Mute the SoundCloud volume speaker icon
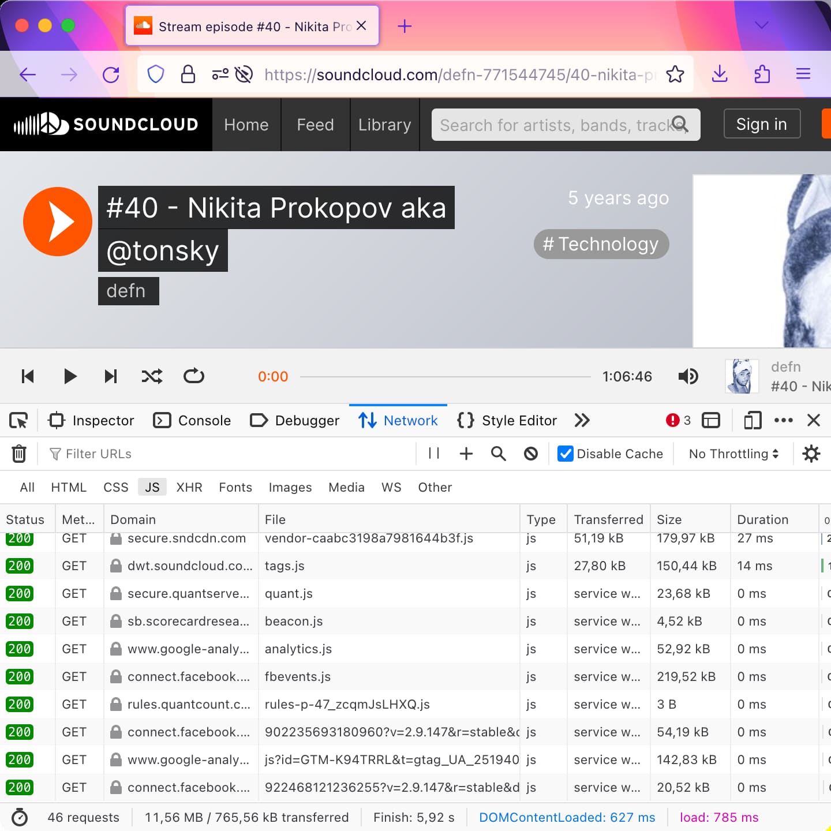The height and width of the screenshot is (831, 831). (688, 376)
